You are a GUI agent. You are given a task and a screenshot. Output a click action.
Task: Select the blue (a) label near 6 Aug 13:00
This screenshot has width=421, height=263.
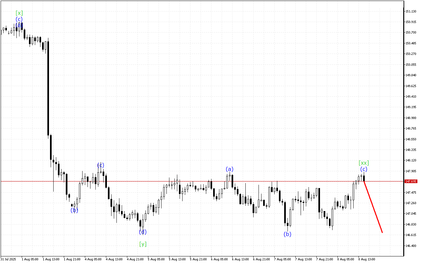pos(229,169)
